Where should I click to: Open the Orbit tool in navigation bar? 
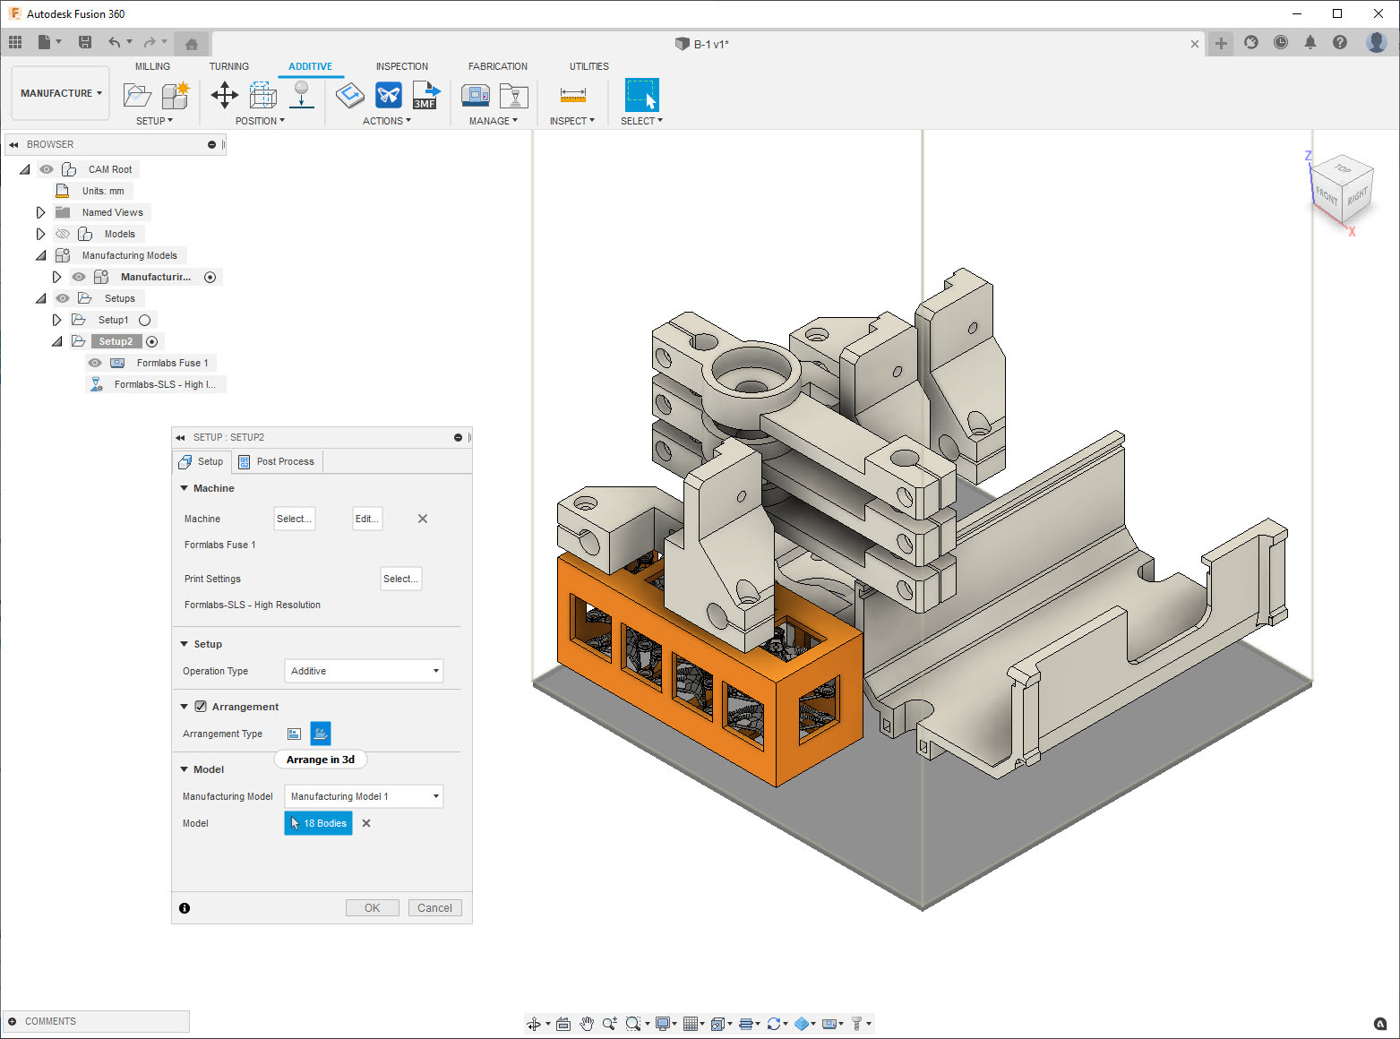(535, 1023)
